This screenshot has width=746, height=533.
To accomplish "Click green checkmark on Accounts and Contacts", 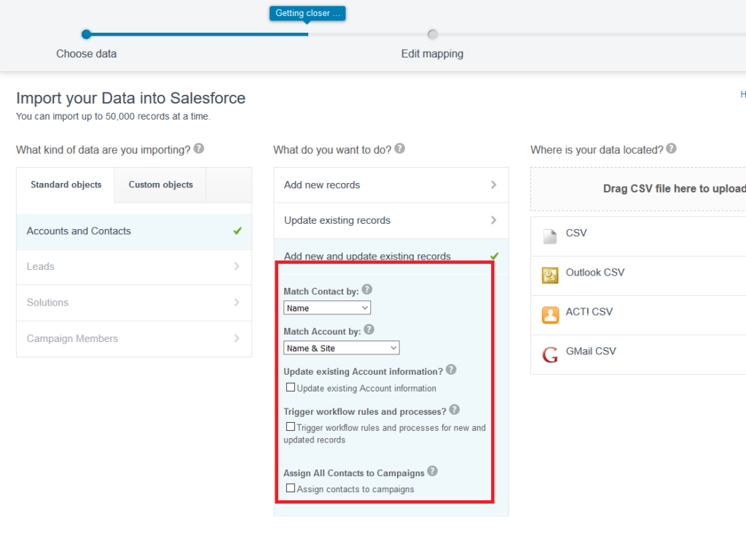I will coord(237,231).
